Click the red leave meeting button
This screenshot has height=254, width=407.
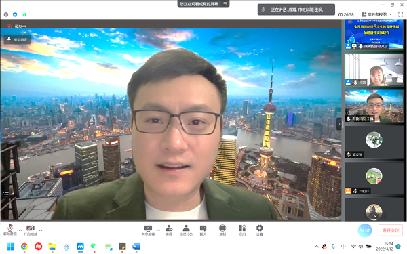coord(391,230)
